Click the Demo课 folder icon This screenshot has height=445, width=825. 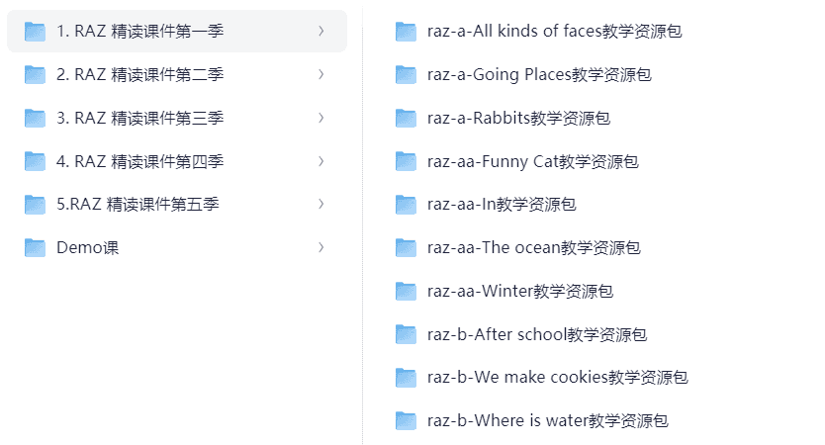click(x=36, y=247)
